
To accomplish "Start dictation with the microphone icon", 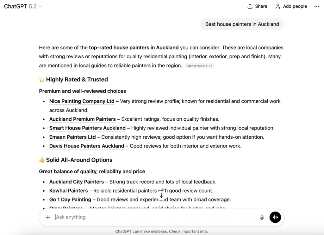I will click(x=262, y=217).
